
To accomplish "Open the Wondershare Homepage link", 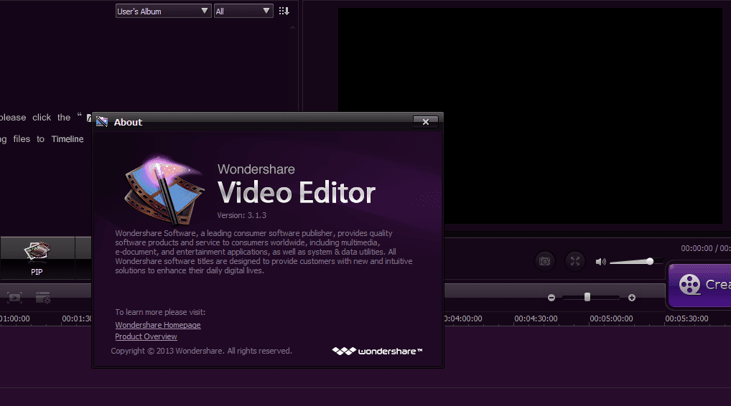I will 158,325.
